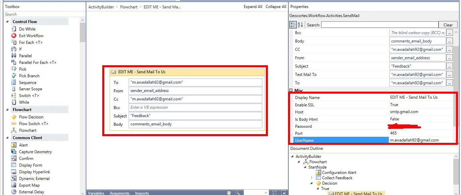
Task: Open the Arguments tab
Action: (x=120, y=193)
